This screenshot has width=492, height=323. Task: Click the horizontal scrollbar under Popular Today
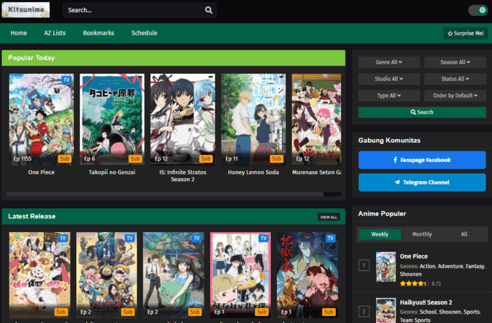[x=165, y=194]
